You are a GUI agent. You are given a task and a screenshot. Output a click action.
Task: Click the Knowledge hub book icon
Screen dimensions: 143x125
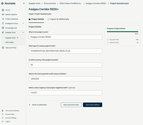coord(3,28)
